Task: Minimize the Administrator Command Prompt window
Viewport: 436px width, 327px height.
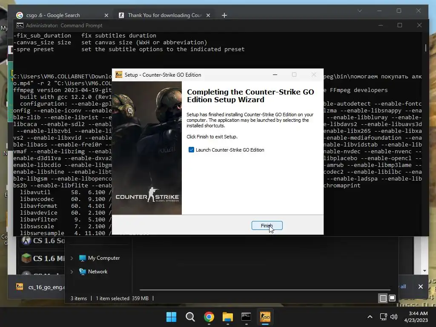Action: tap(381, 25)
